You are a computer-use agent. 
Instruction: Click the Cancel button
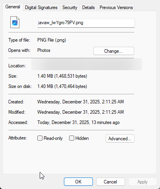110,182
